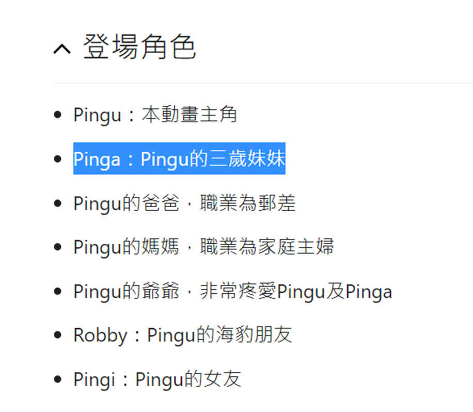
Task: Click the Pingi：Pingu的女友 entry
Action: click(157, 379)
